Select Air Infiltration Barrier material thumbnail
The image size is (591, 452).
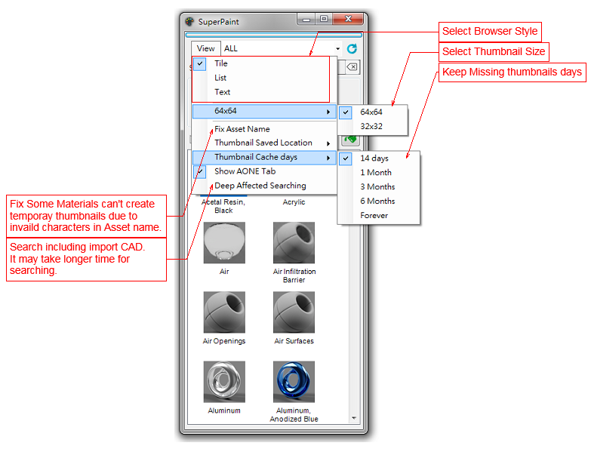tap(294, 242)
